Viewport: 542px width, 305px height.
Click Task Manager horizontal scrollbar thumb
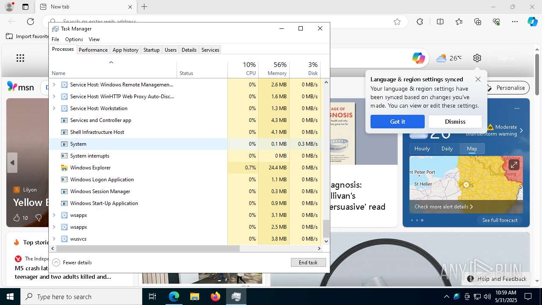[x=148, y=249]
